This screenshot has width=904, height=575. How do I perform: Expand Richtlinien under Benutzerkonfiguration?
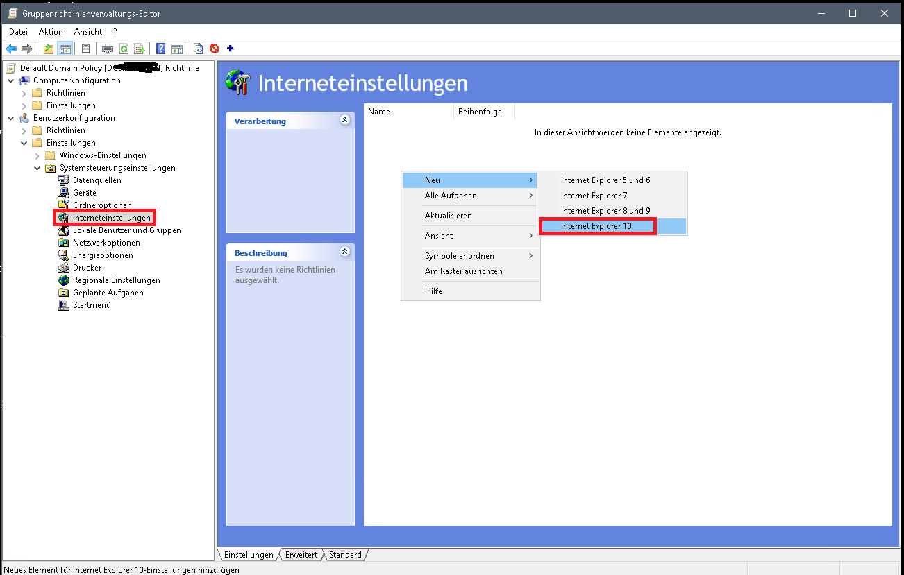point(24,130)
